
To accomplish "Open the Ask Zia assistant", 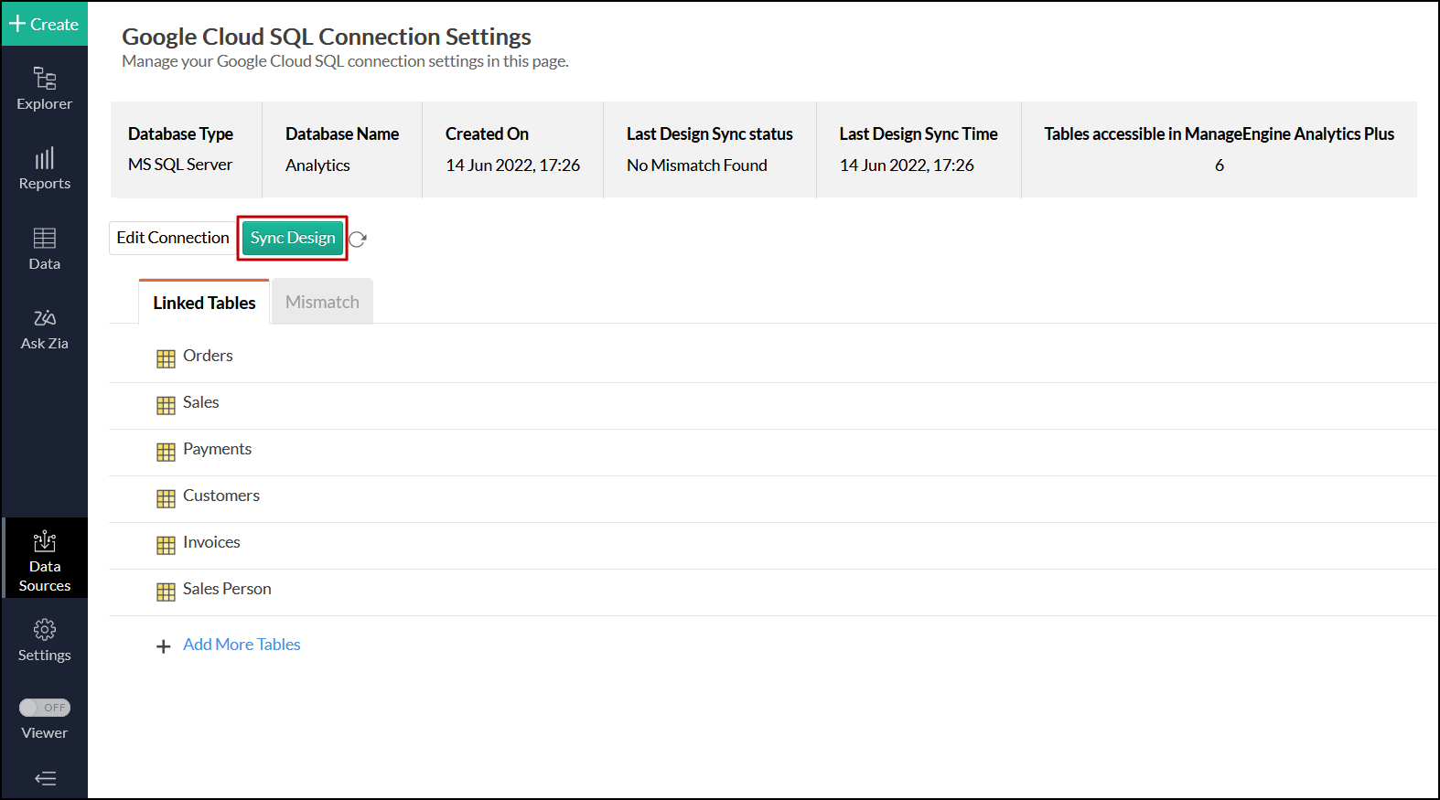I will pos(44,318).
